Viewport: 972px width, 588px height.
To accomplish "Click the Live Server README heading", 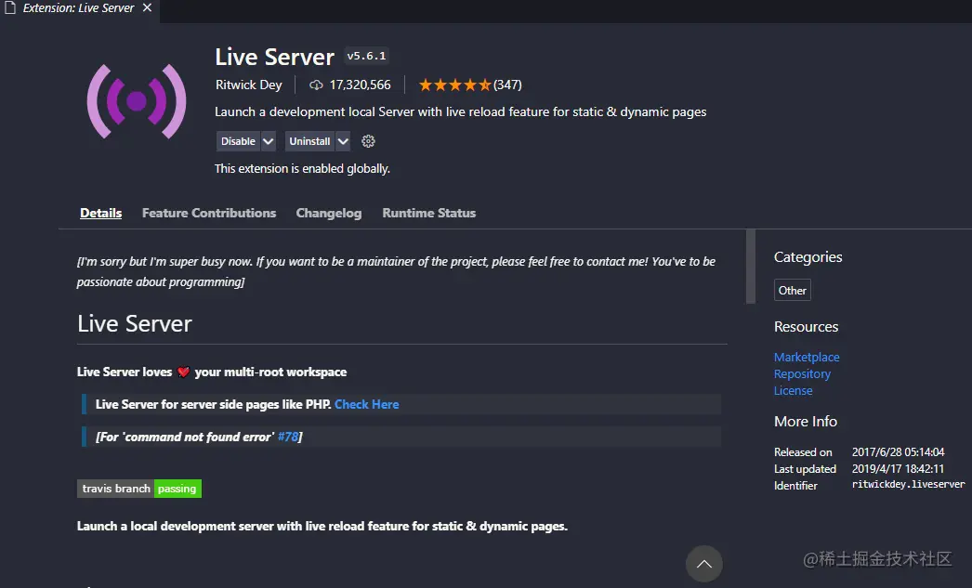I will click(x=135, y=323).
